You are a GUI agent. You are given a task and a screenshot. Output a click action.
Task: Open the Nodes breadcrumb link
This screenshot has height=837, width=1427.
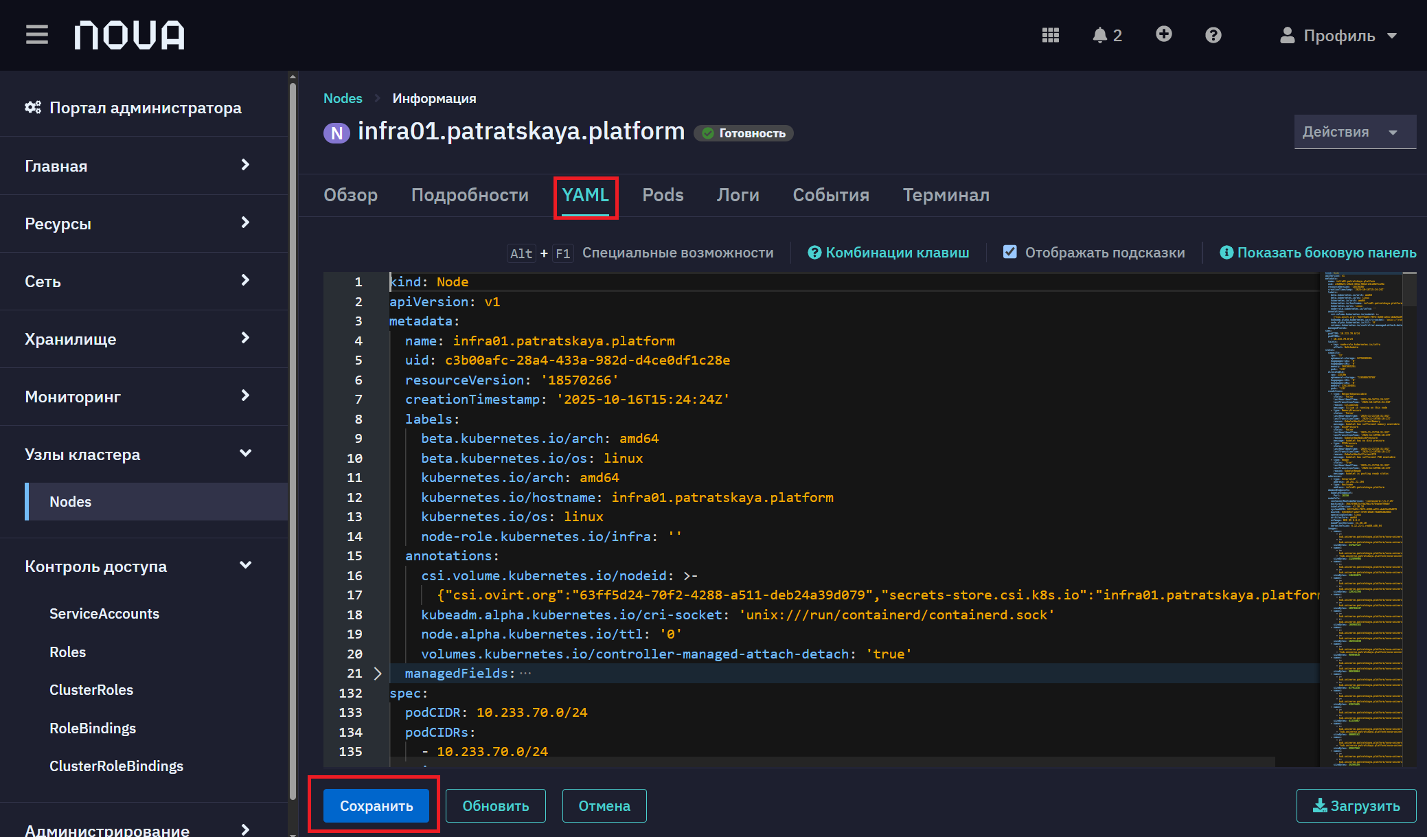tap(343, 98)
